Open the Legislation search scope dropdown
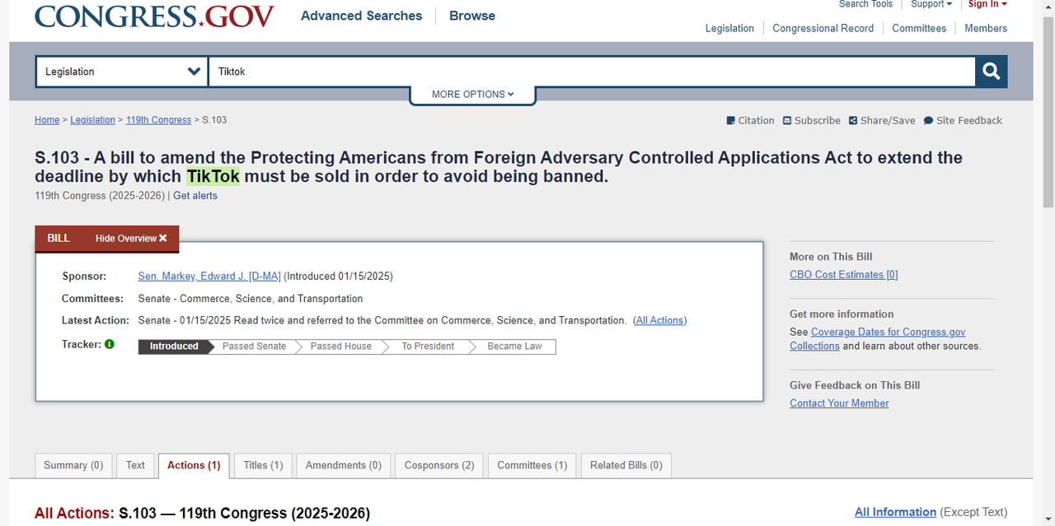Viewport: 1055px width, 526px height. click(x=122, y=72)
